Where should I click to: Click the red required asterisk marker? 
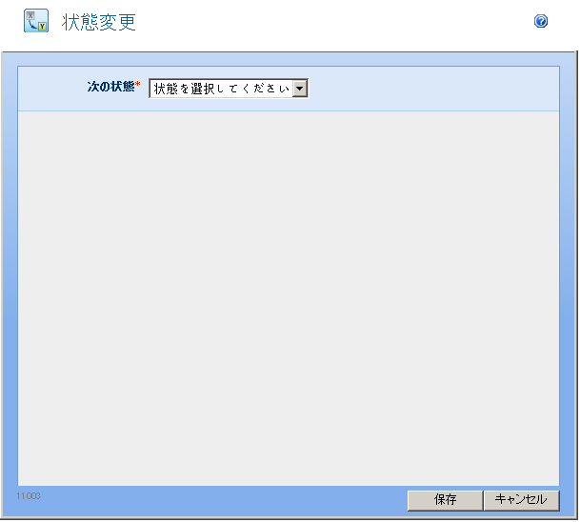(137, 86)
